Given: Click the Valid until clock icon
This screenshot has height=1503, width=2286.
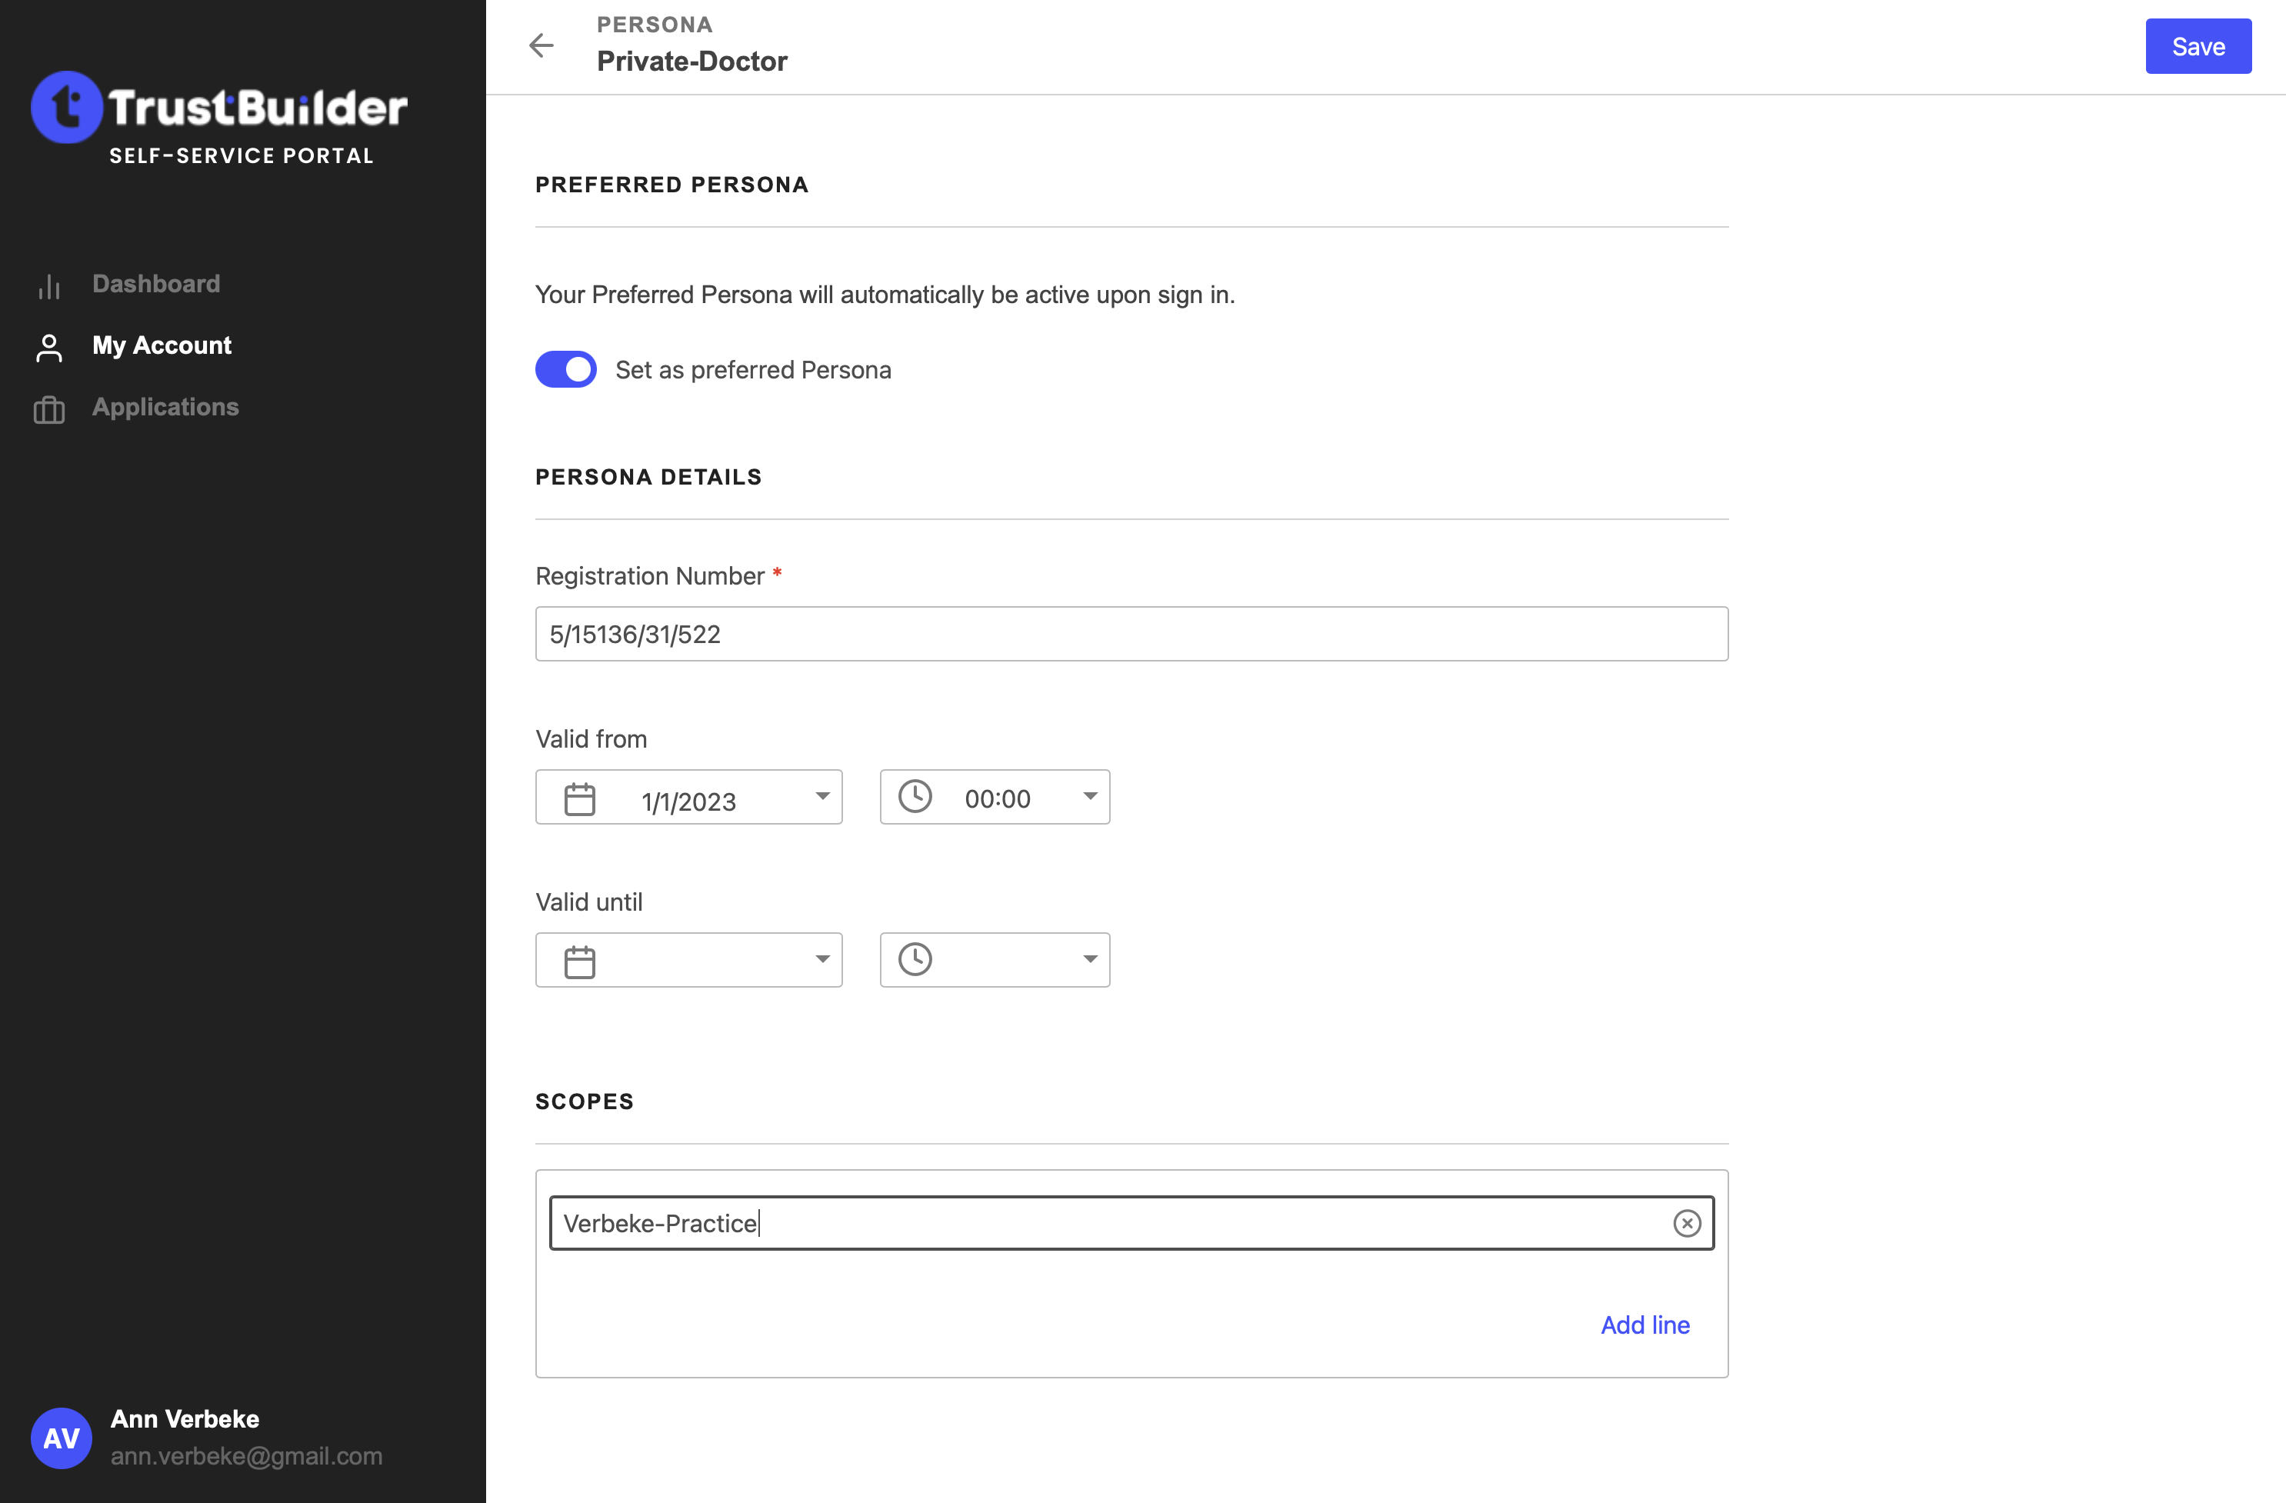Looking at the screenshot, I should (x=915, y=959).
